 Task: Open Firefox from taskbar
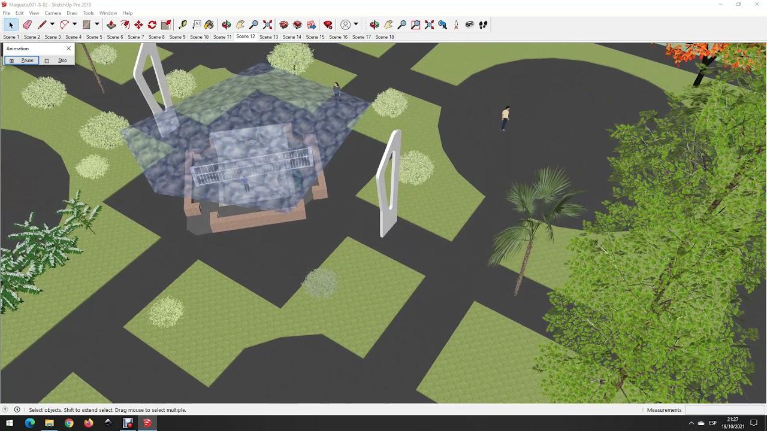point(89,423)
